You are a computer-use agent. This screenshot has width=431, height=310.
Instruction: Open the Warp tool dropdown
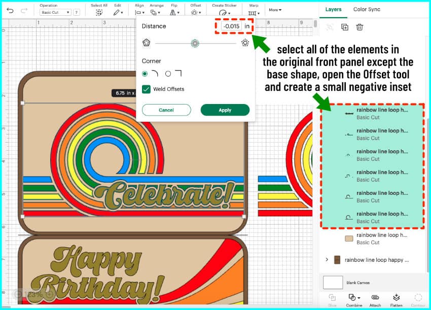point(254,13)
